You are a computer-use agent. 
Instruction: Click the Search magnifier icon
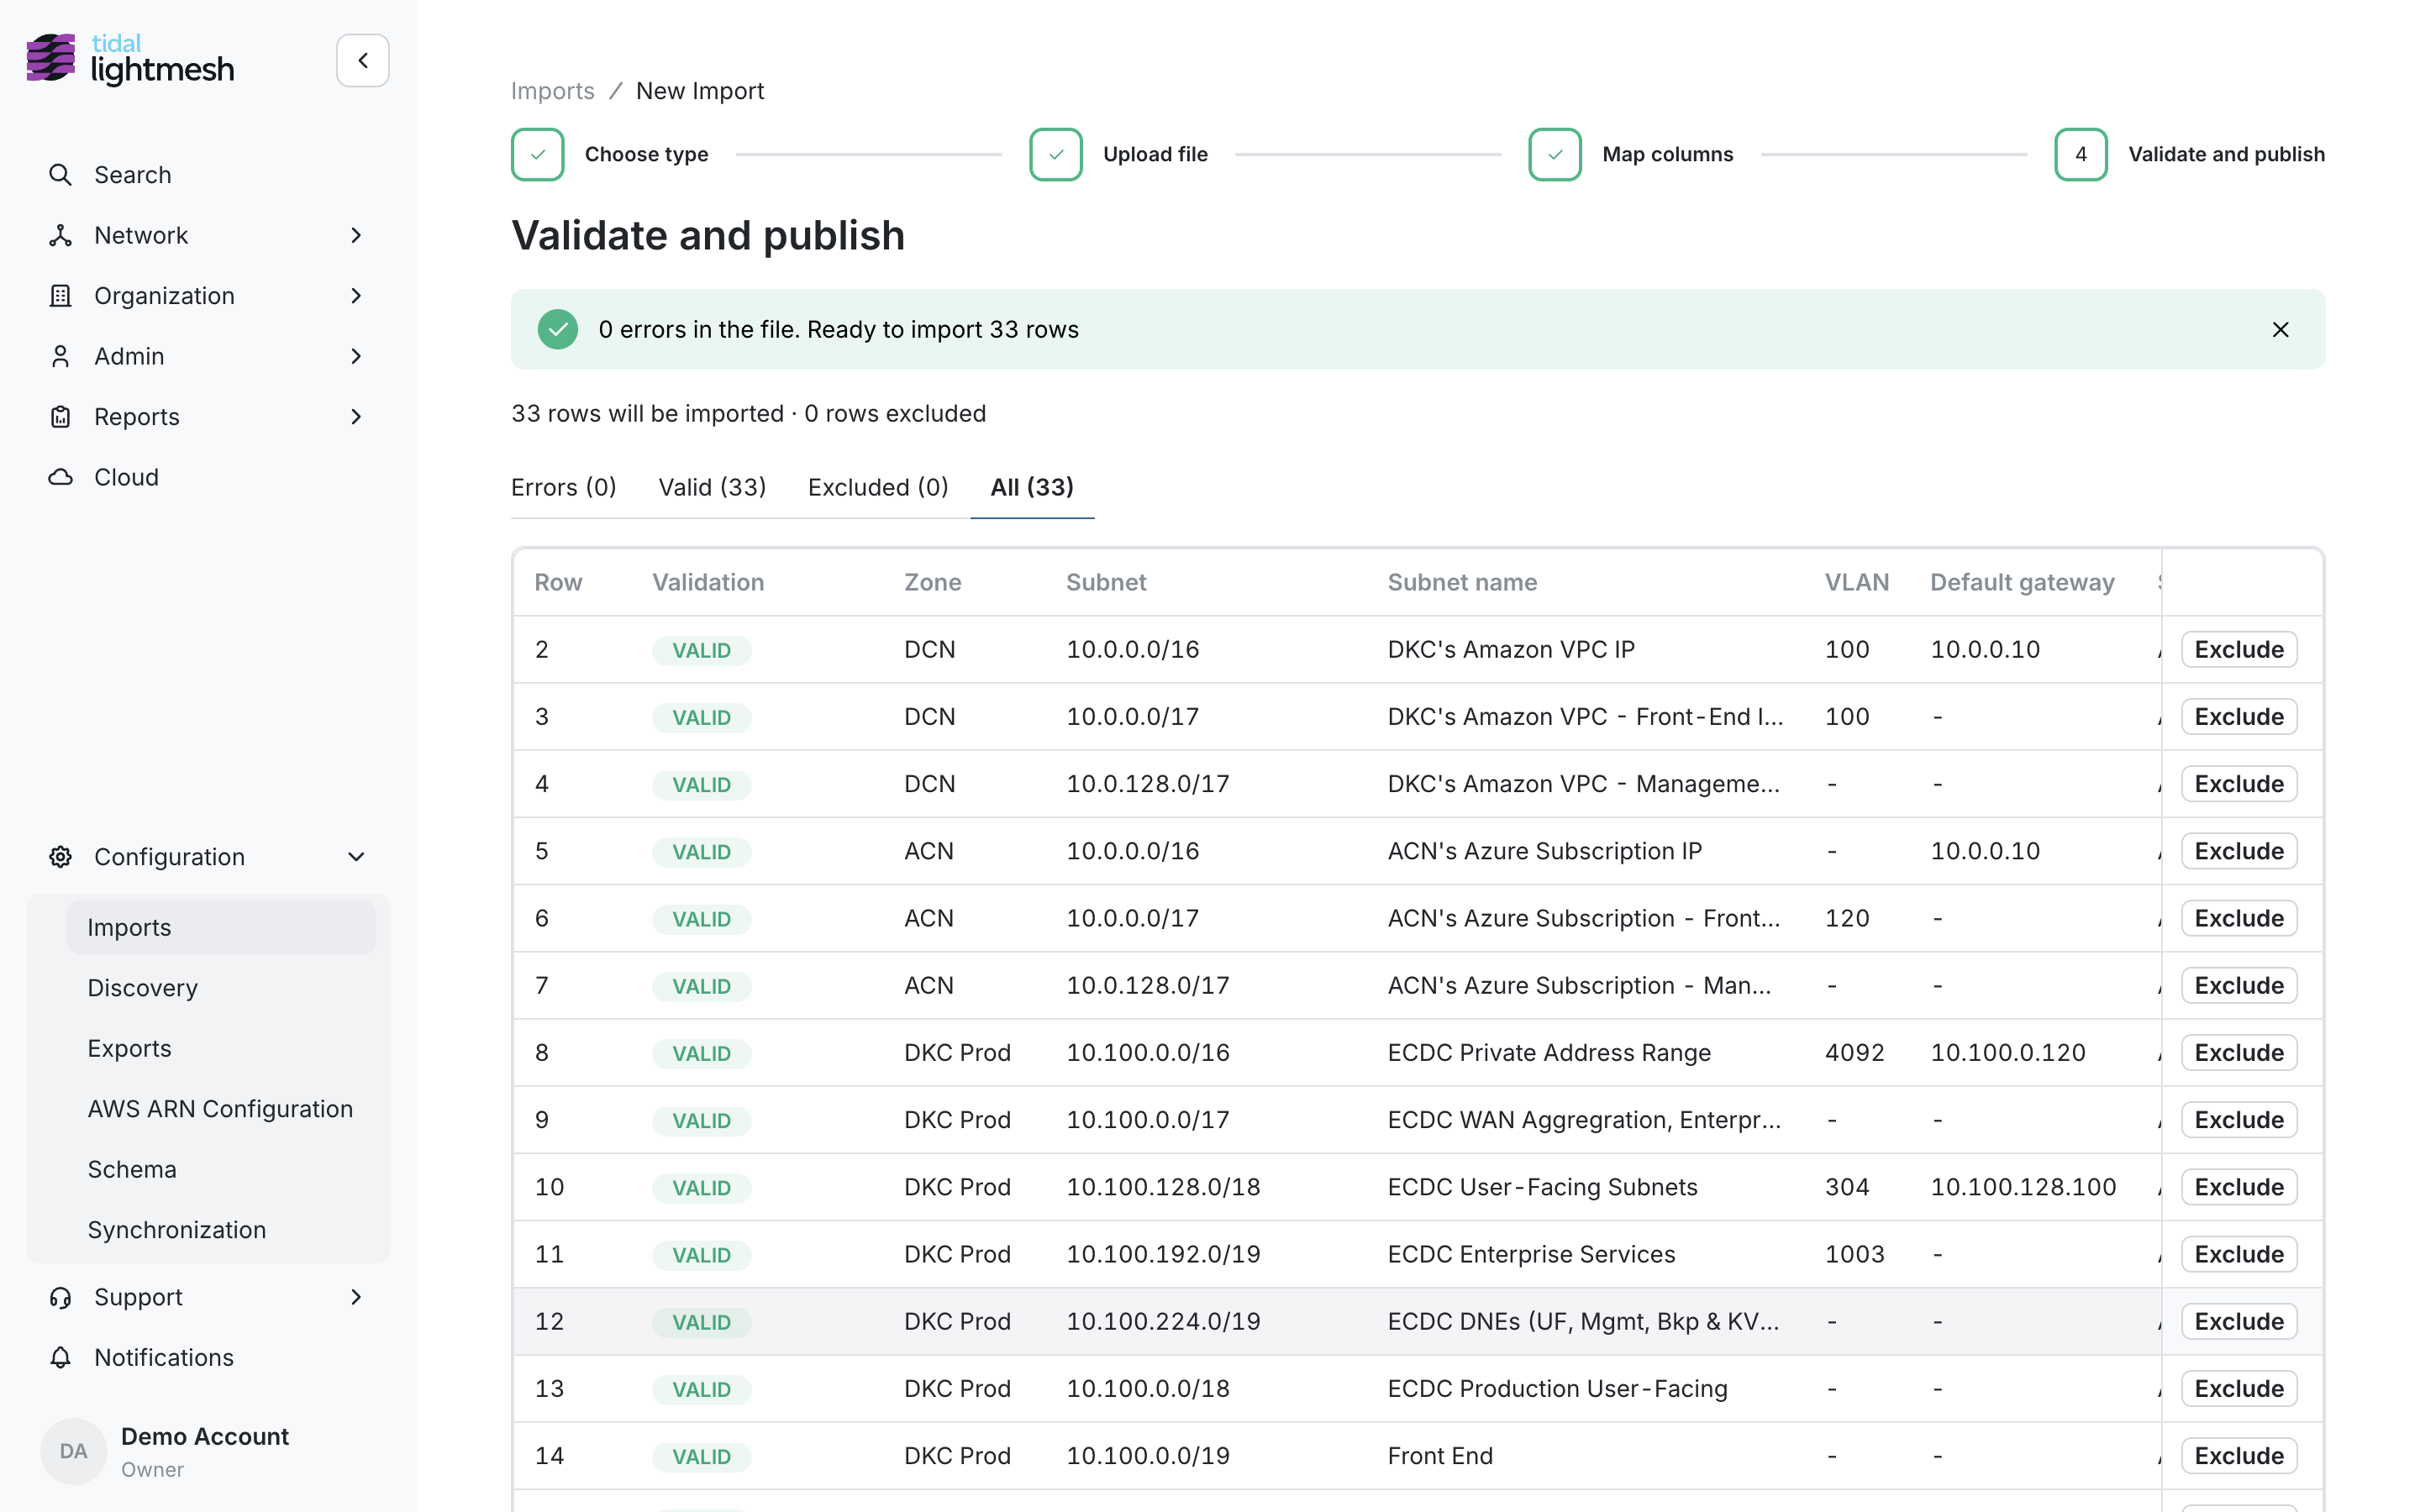(60, 175)
